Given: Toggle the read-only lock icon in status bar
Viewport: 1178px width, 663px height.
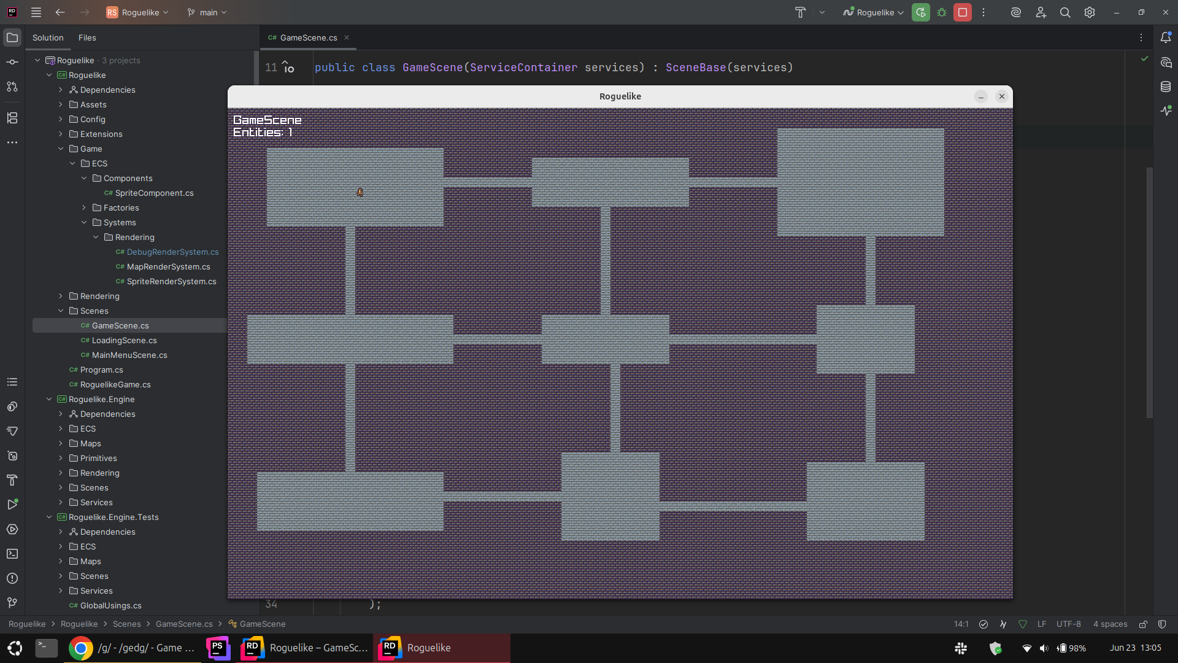Looking at the screenshot, I should (x=1143, y=624).
